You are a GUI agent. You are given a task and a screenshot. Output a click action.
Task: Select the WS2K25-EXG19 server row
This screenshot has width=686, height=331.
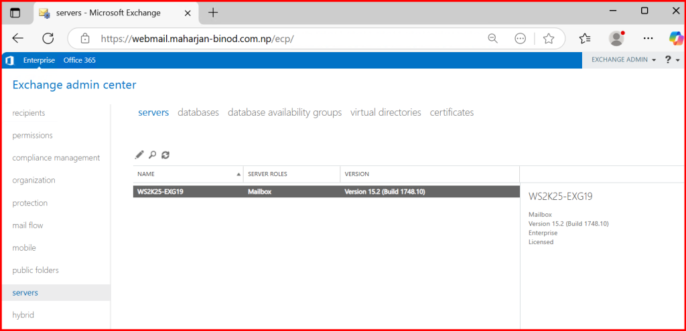point(326,192)
